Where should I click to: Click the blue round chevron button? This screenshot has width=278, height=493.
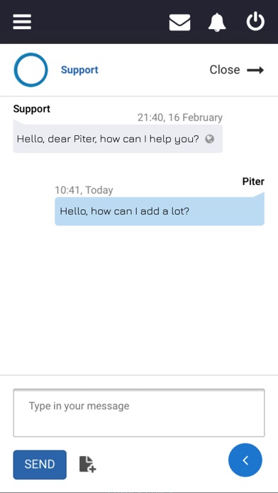tap(245, 460)
